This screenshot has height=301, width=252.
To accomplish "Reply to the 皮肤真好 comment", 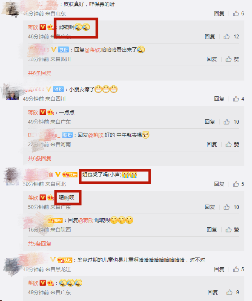I will 219,14.
